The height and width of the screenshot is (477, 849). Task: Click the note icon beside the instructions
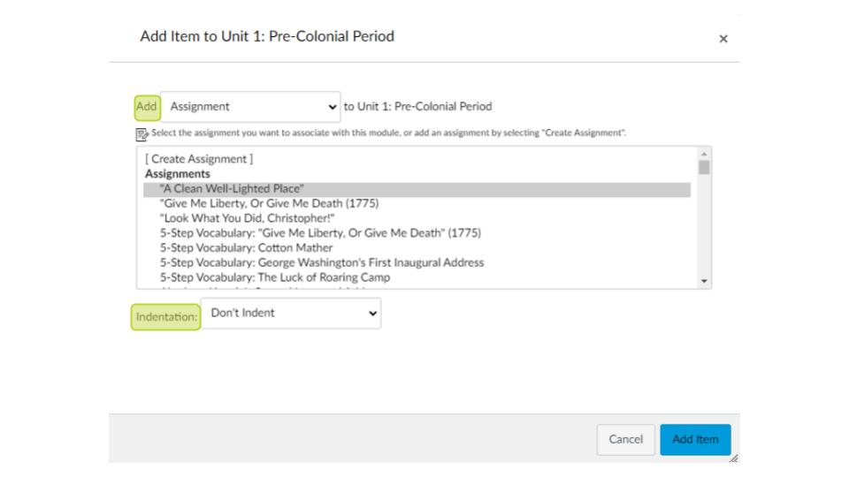[x=141, y=132]
